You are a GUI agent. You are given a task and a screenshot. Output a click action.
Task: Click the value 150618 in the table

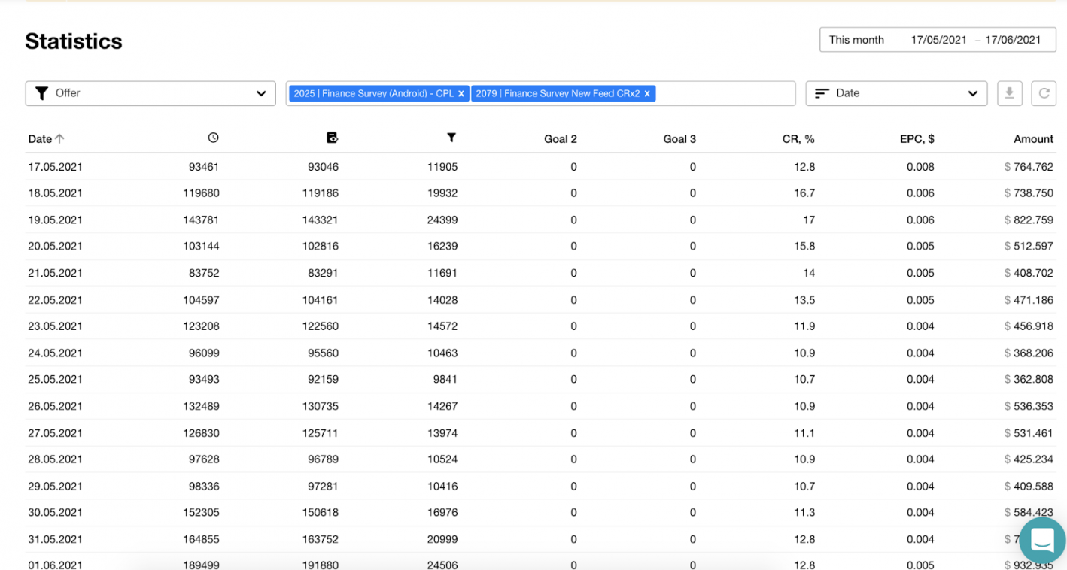(321, 512)
